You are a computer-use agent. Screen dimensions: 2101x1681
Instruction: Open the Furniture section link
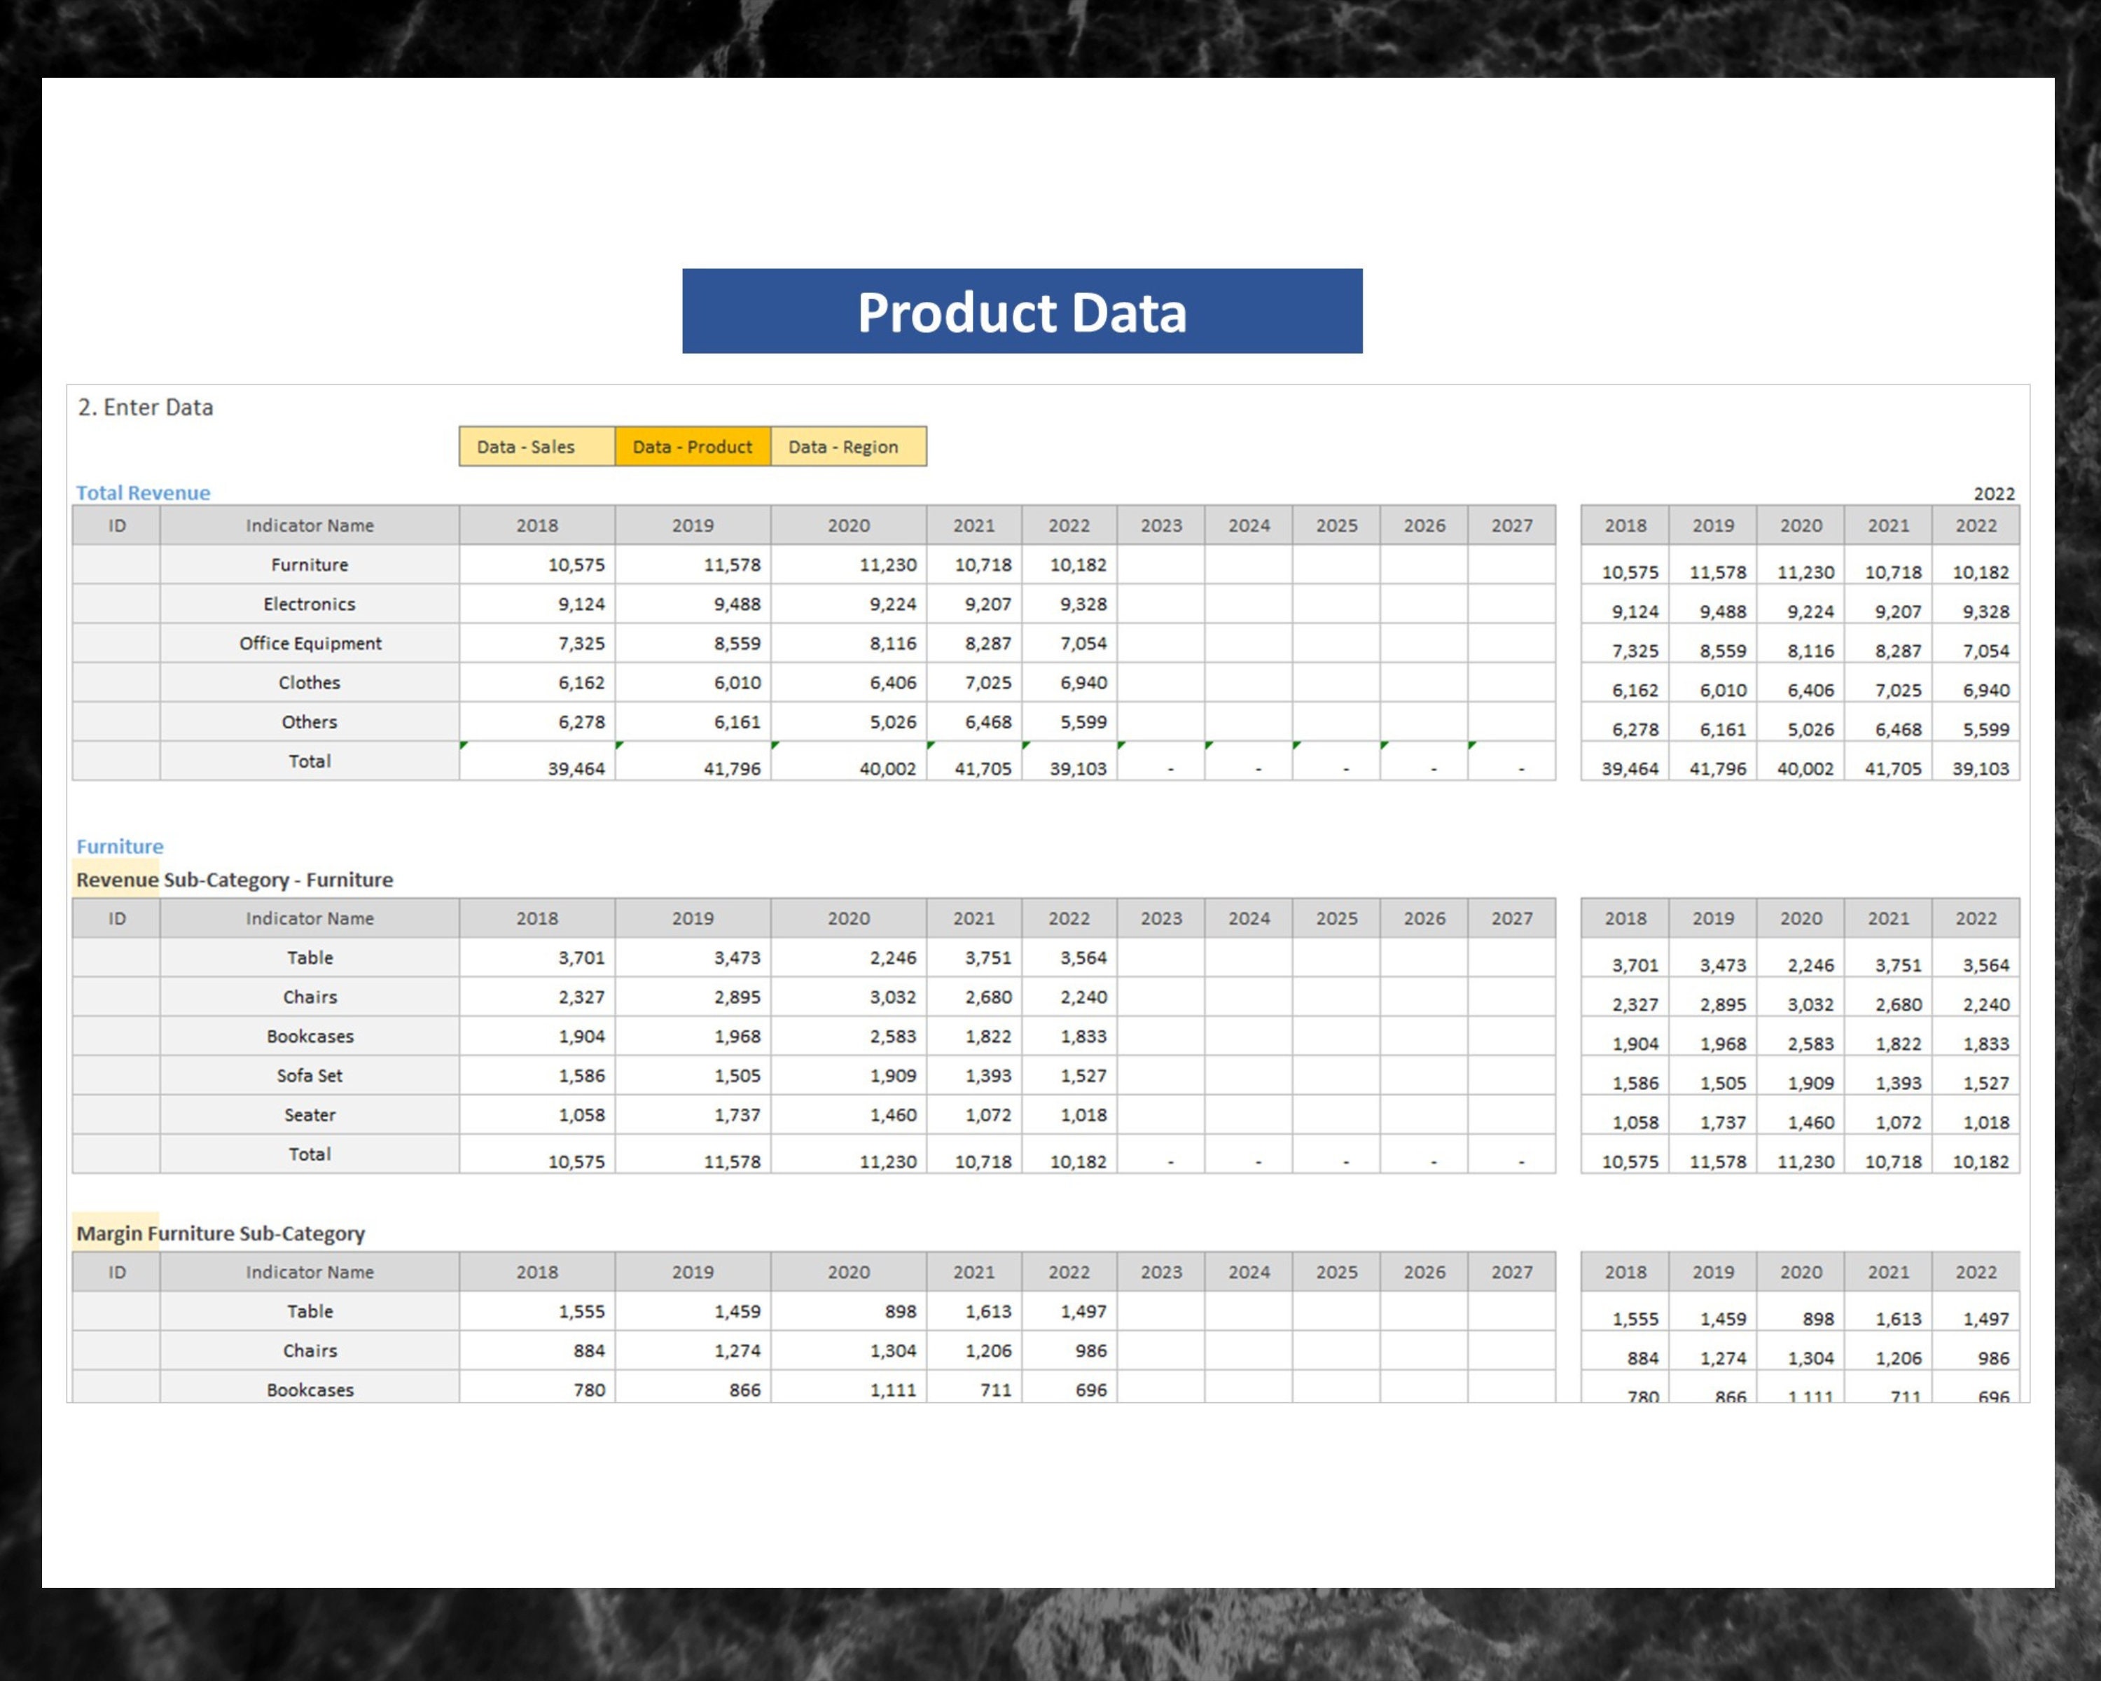[x=120, y=846]
